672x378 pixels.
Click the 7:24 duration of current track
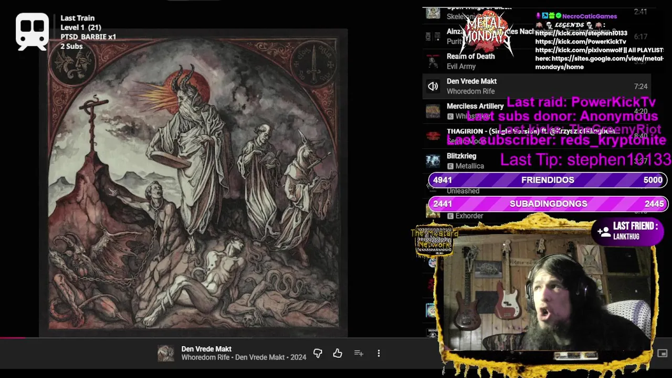pyautogui.click(x=640, y=86)
